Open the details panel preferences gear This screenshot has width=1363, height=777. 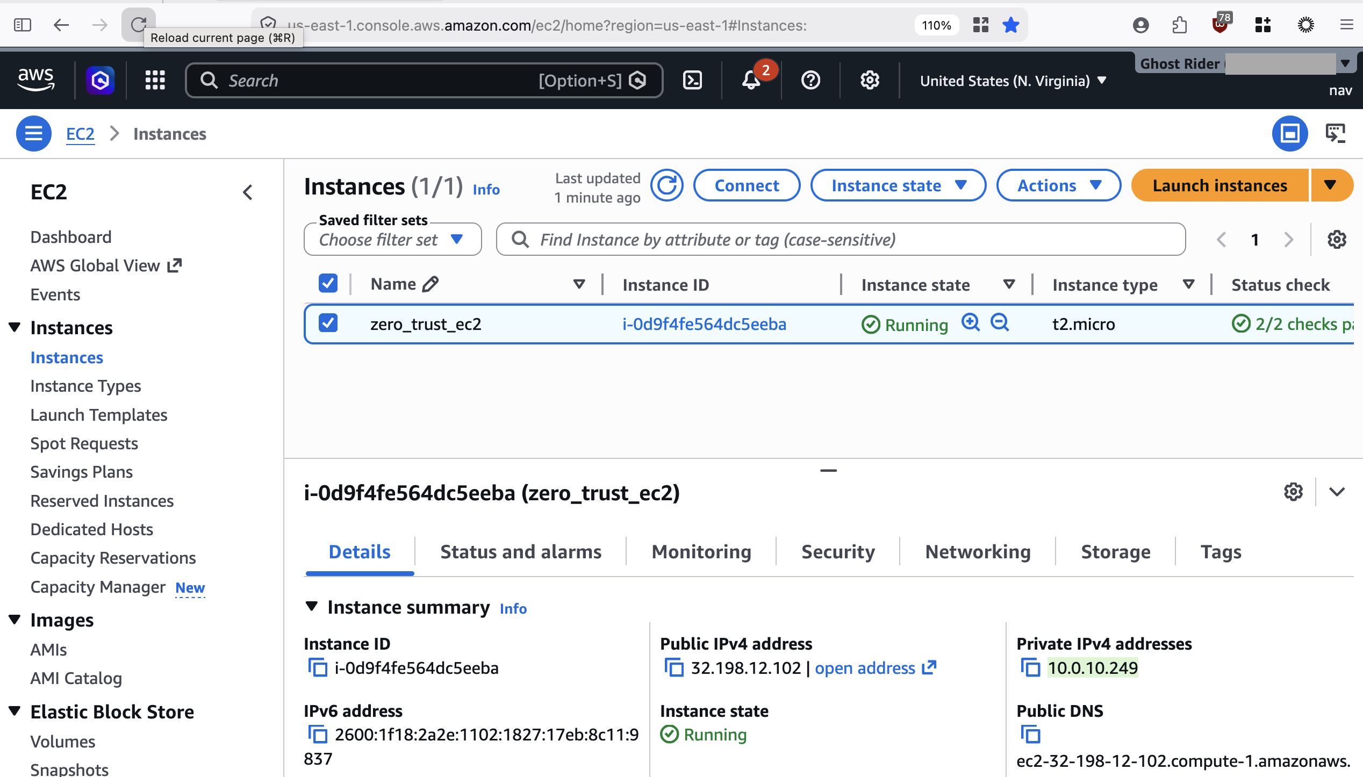[1294, 492]
